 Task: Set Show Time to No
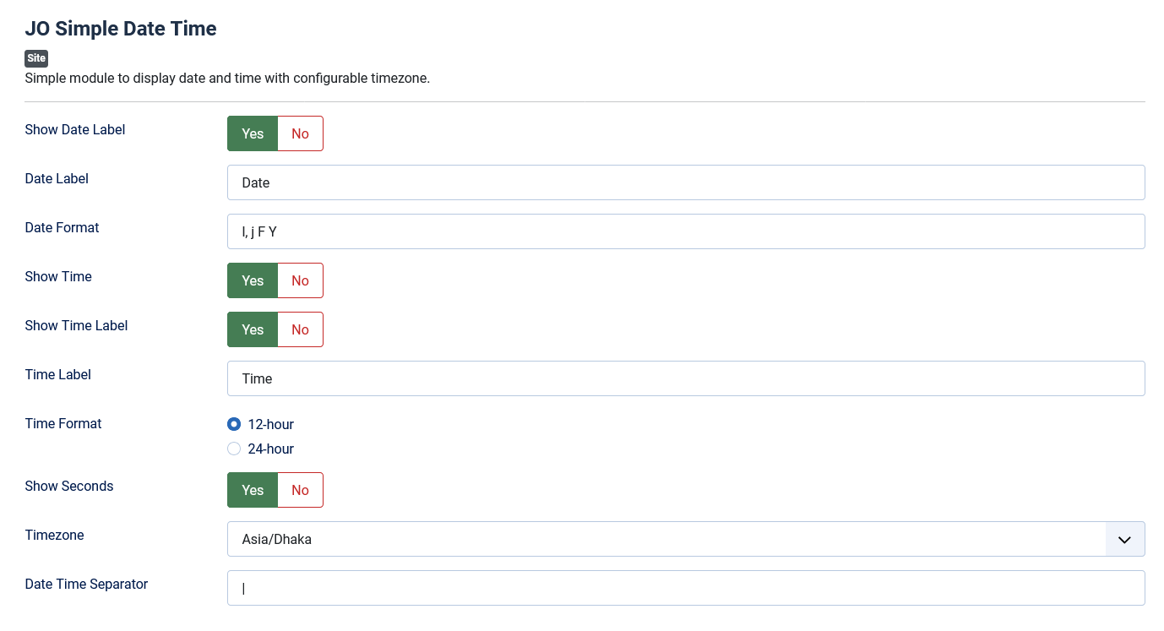(x=300, y=280)
